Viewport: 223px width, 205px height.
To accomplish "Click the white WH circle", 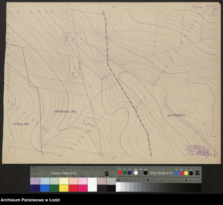I will point(136,173).
